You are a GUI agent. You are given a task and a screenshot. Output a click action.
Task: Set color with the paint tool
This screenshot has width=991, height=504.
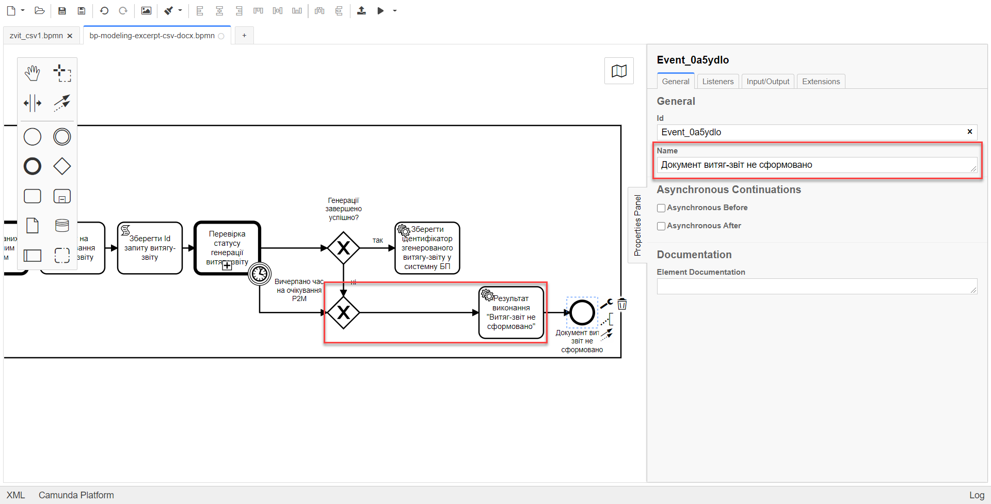point(169,10)
